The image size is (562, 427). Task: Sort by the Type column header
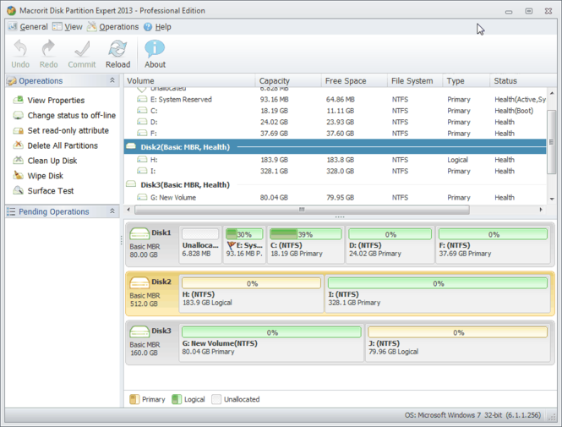tap(467, 81)
